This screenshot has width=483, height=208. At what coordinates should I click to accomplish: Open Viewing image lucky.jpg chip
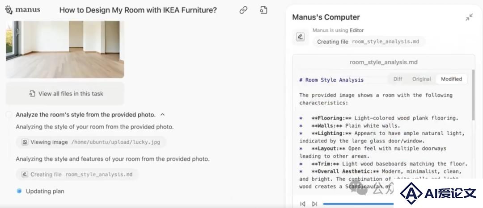pos(91,142)
